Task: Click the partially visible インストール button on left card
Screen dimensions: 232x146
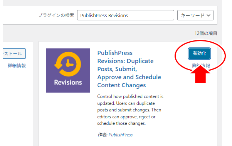Action: (14, 53)
